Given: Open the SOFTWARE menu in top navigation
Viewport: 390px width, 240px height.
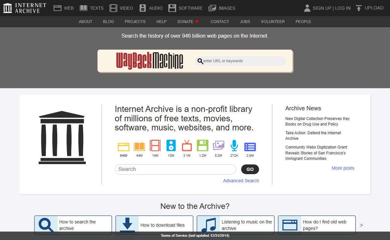Looking at the screenshot, I should click(x=185, y=8).
